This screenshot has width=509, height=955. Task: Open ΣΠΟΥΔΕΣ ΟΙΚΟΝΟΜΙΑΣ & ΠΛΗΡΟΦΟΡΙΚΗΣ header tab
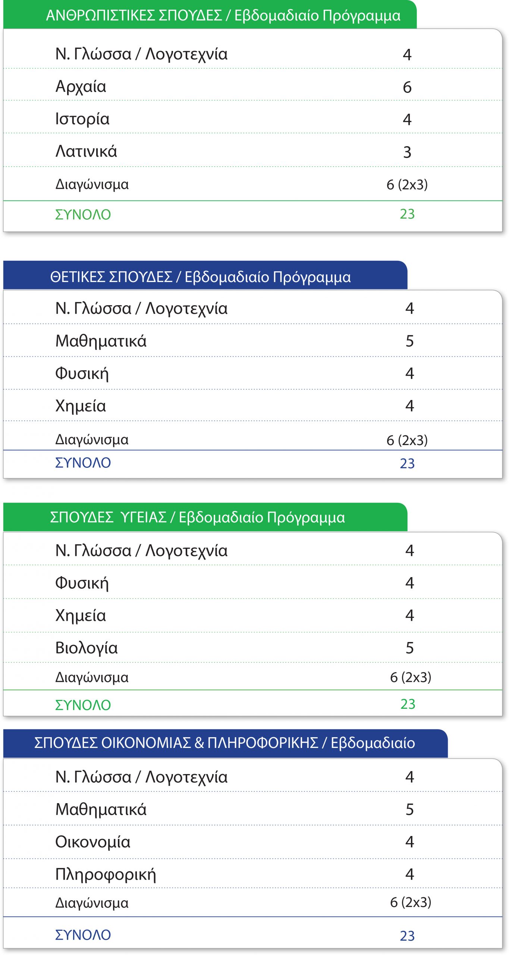click(x=225, y=743)
